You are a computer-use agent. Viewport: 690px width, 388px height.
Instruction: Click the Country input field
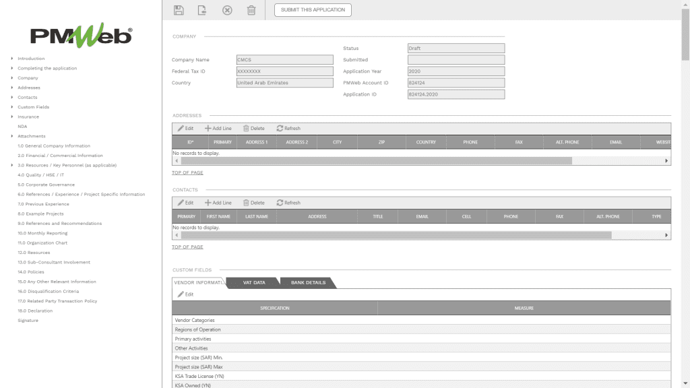[x=285, y=83]
